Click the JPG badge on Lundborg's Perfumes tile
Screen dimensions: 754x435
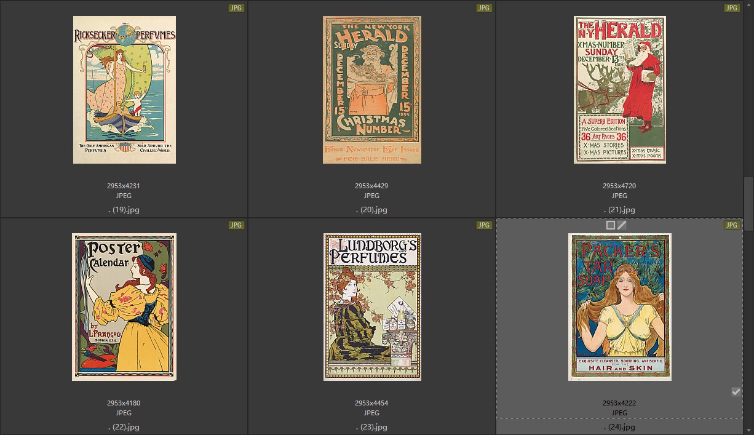click(484, 225)
